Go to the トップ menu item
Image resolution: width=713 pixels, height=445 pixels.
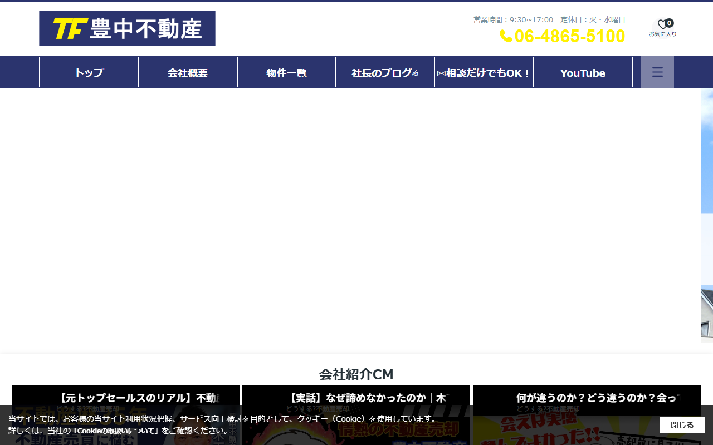tap(89, 72)
